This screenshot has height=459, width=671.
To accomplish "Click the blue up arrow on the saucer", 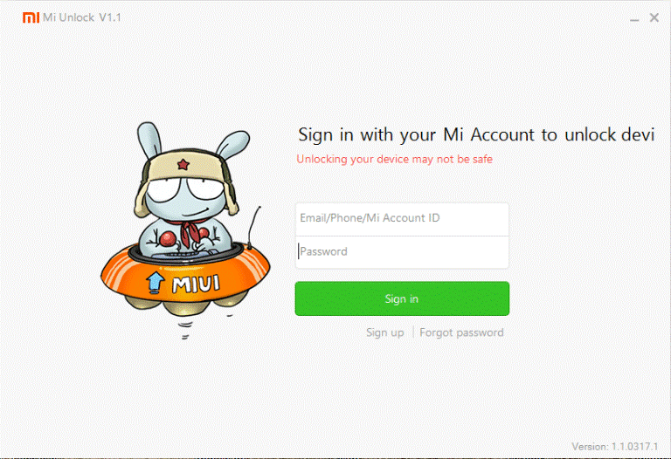I will click(x=155, y=283).
